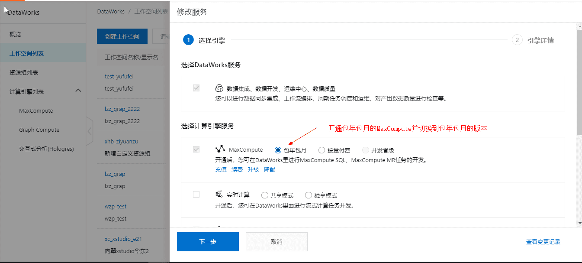Open the test_yufufei workspace link
This screenshot has height=263, width=582.
coord(119,76)
